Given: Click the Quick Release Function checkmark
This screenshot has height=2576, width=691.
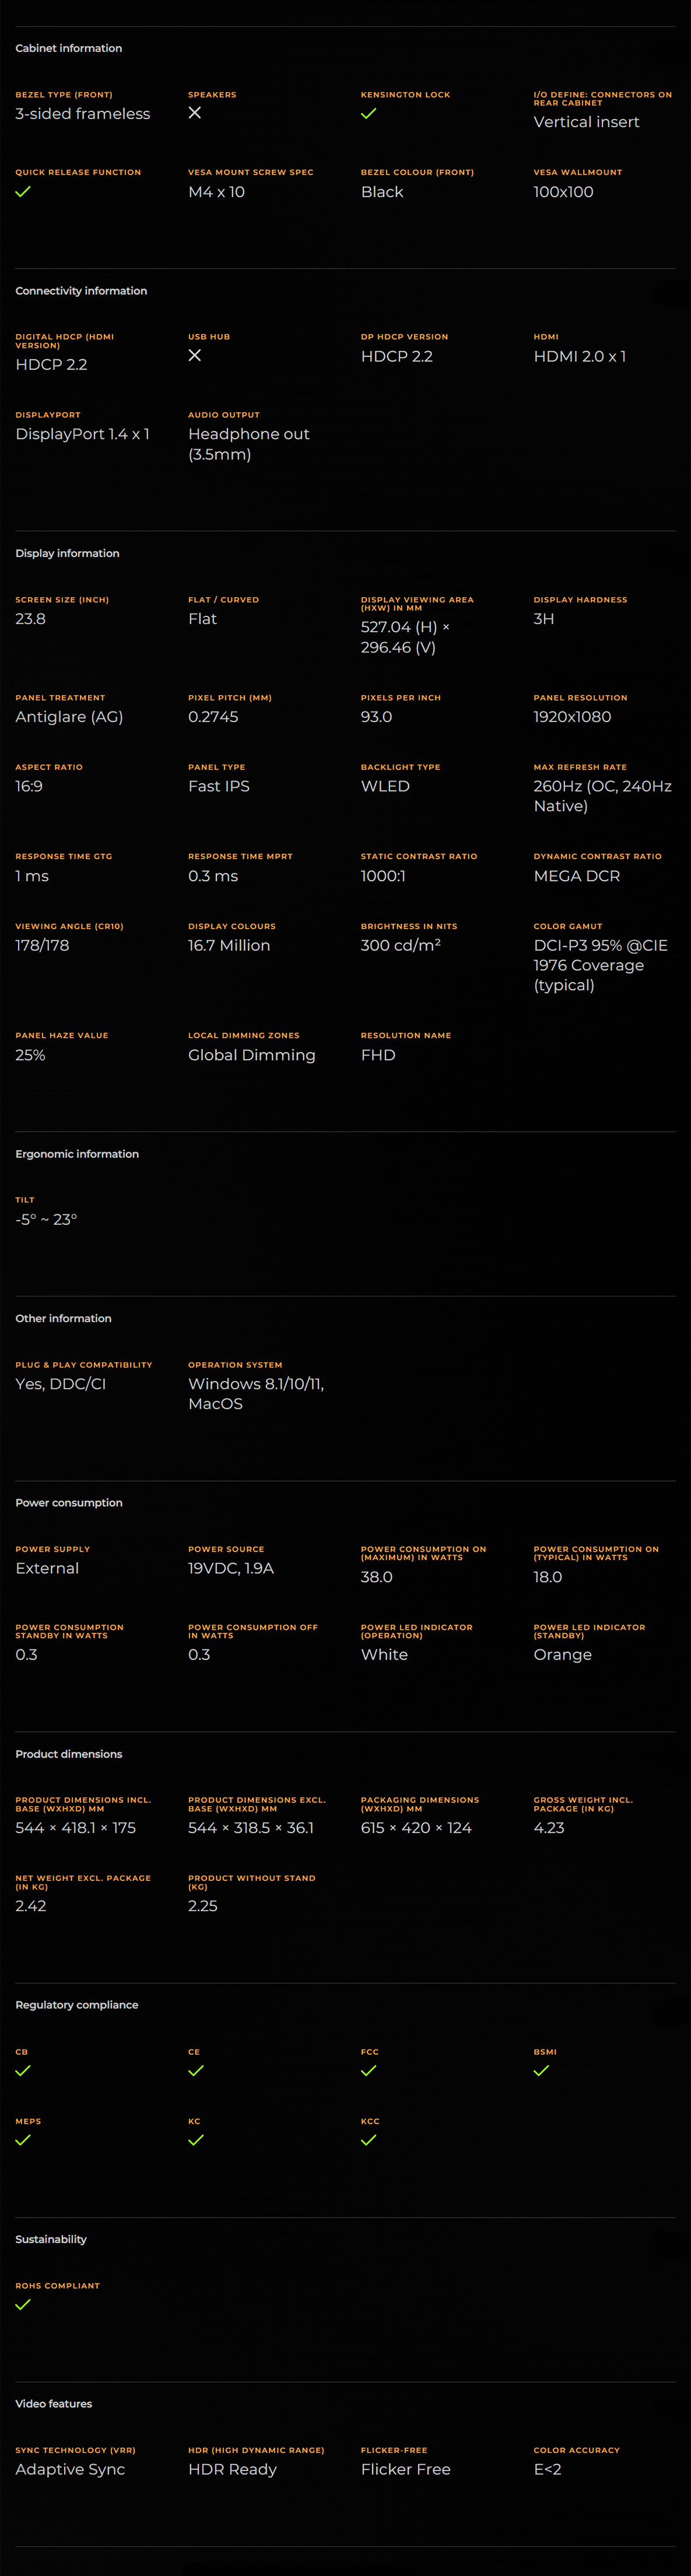Looking at the screenshot, I should pos(23,191).
